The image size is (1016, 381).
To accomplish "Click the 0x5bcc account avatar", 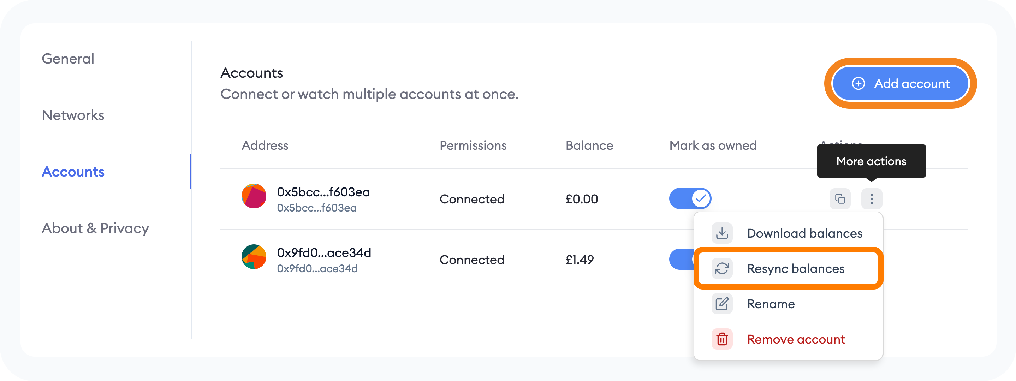I will [x=254, y=196].
